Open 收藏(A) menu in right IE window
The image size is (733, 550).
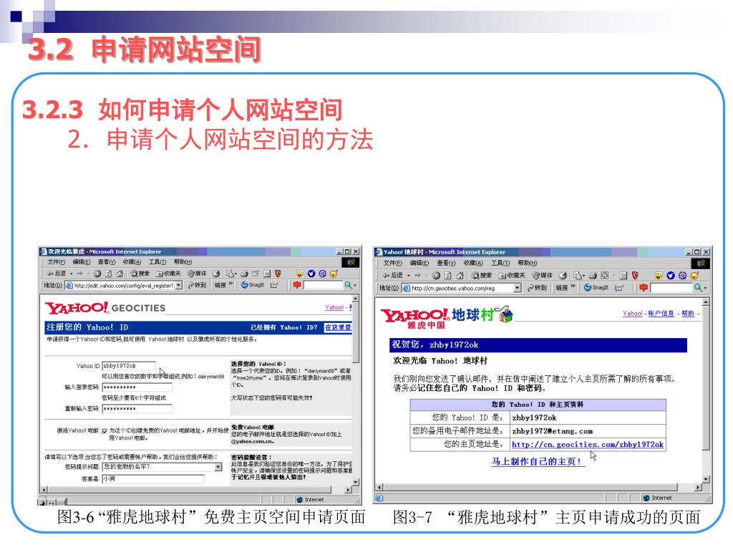pyautogui.click(x=473, y=264)
